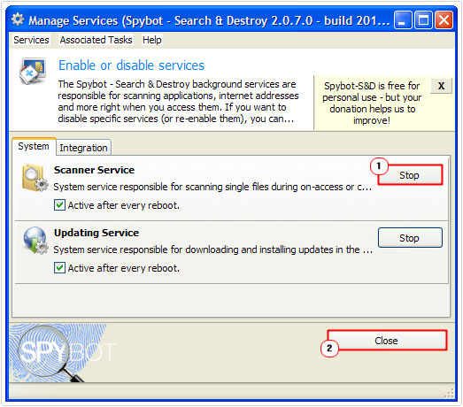Image resolution: width=463 pixels, height=407 pixels.
Task: Stop the Scanner Service
Action: [x=410, y=175]
